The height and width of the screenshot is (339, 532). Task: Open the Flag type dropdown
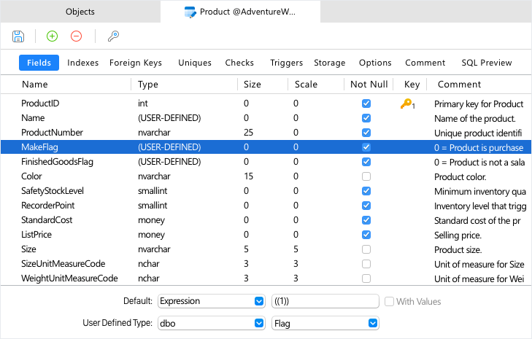[x=372, y=323]
